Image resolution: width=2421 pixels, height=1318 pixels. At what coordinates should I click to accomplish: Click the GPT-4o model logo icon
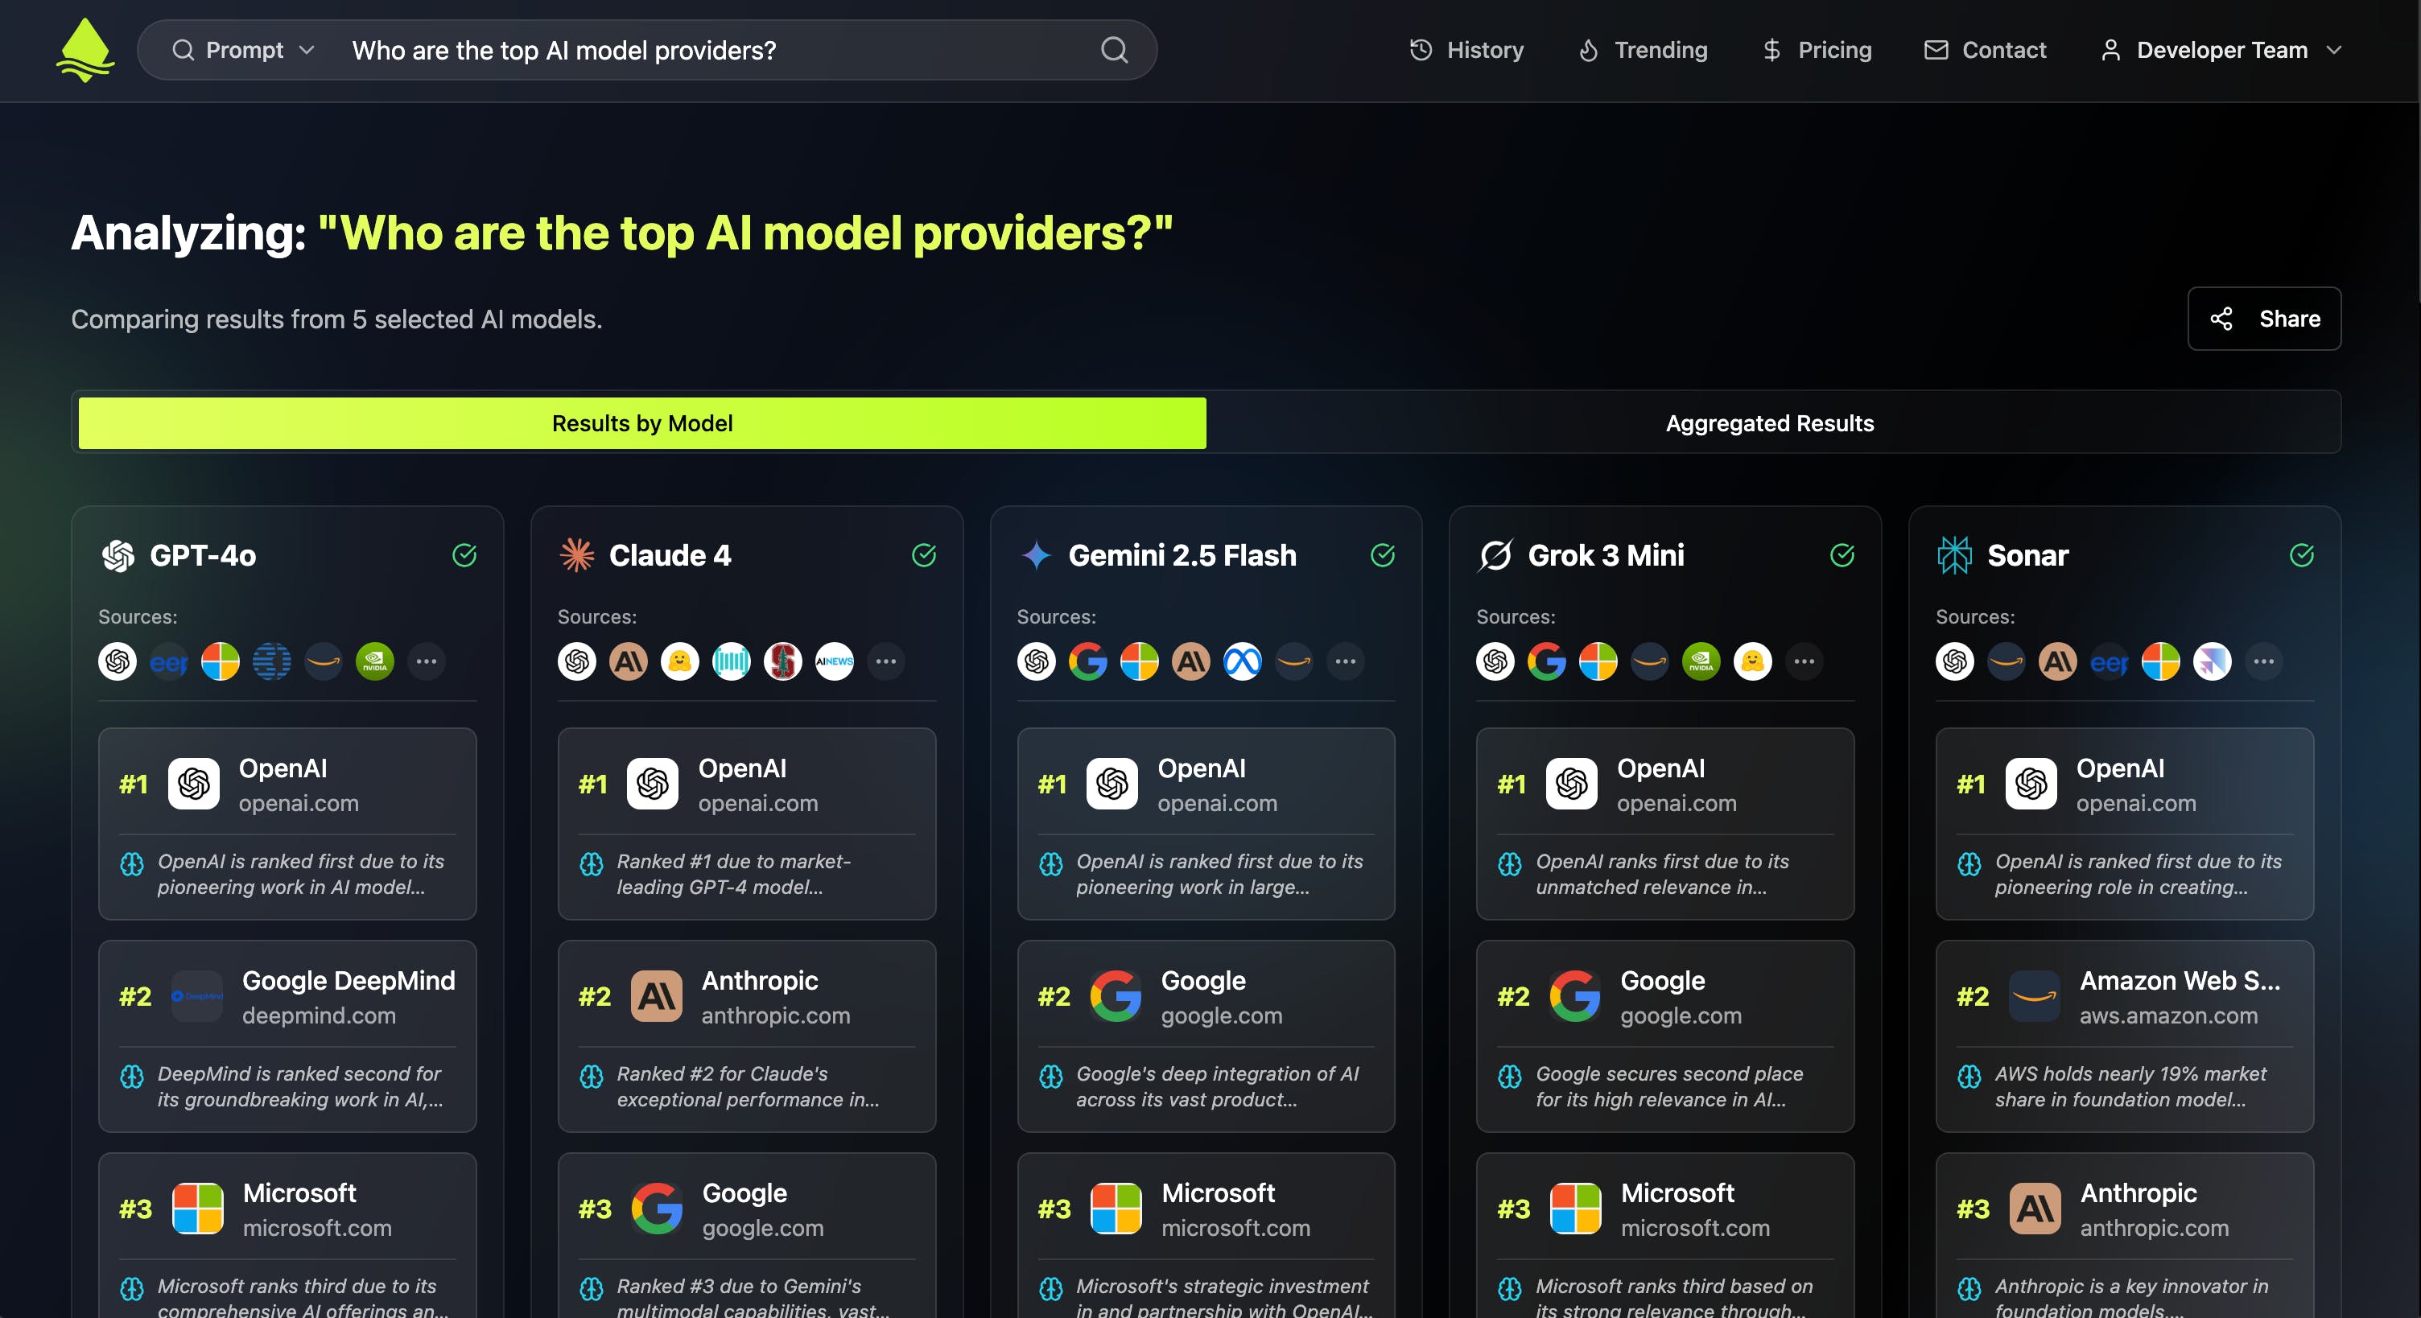[118, 555]
